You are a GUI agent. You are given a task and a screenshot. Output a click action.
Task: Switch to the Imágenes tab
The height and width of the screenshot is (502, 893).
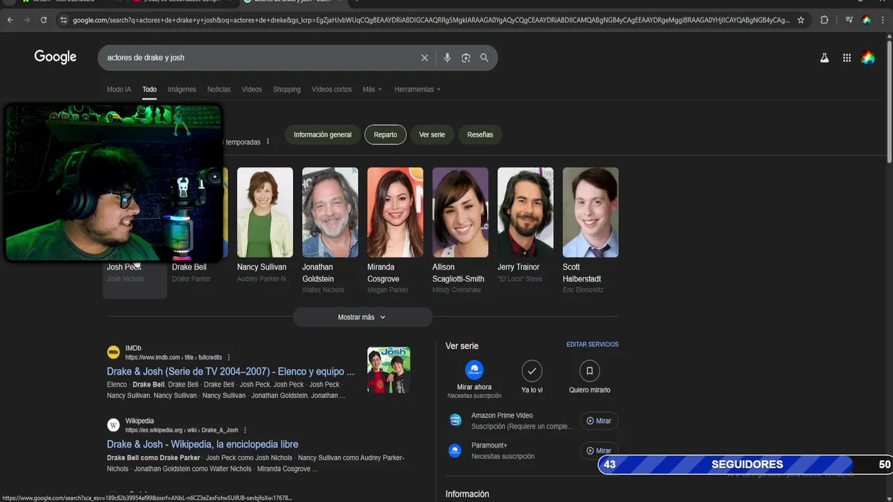tap(181, 89)
